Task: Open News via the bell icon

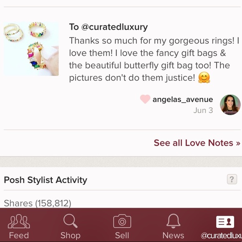Action: click(x=173, y=221)
